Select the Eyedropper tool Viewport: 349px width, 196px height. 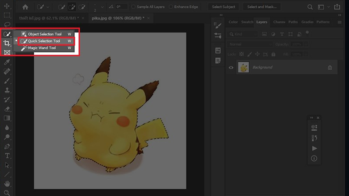[x=7, y=62]
